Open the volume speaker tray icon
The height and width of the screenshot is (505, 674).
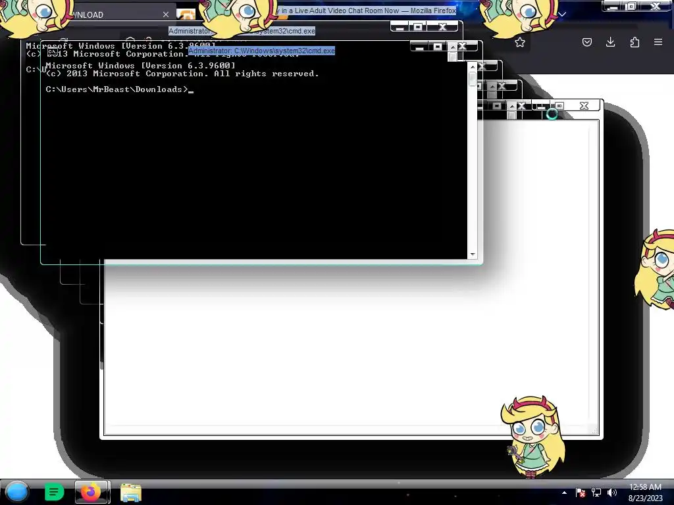(x=612, y=493)
